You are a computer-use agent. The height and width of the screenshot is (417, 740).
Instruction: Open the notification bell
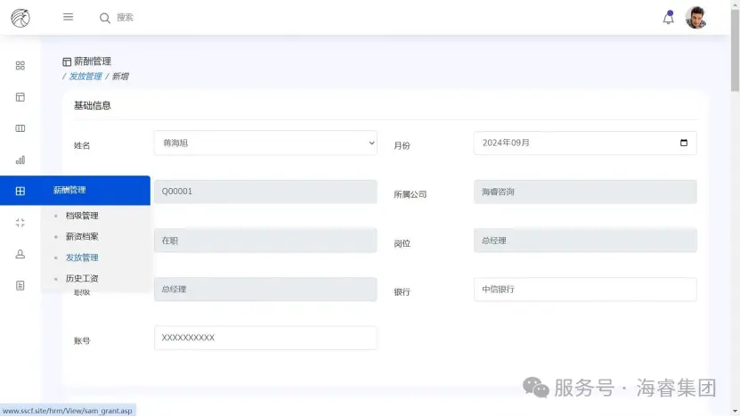(668, 18)
